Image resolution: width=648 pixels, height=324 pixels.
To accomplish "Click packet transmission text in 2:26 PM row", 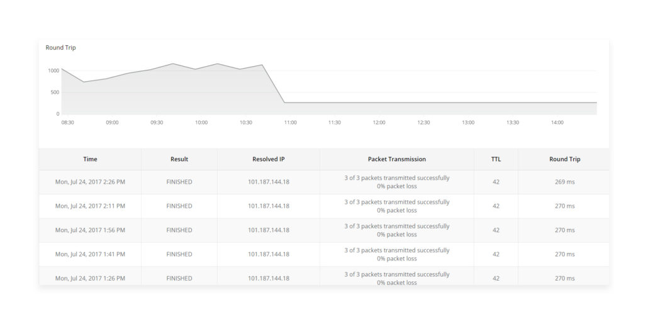I will click(397, 182).
